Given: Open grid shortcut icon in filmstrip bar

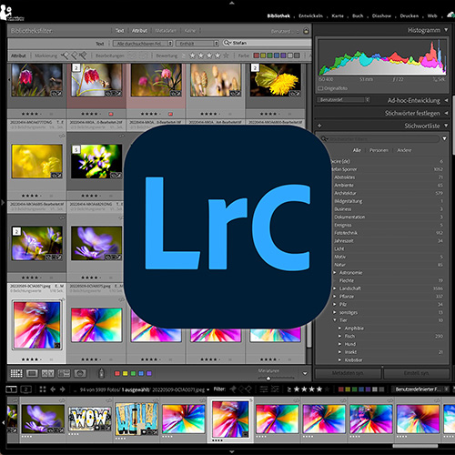Looking at the screenshot, I should (x=43, y=389).
